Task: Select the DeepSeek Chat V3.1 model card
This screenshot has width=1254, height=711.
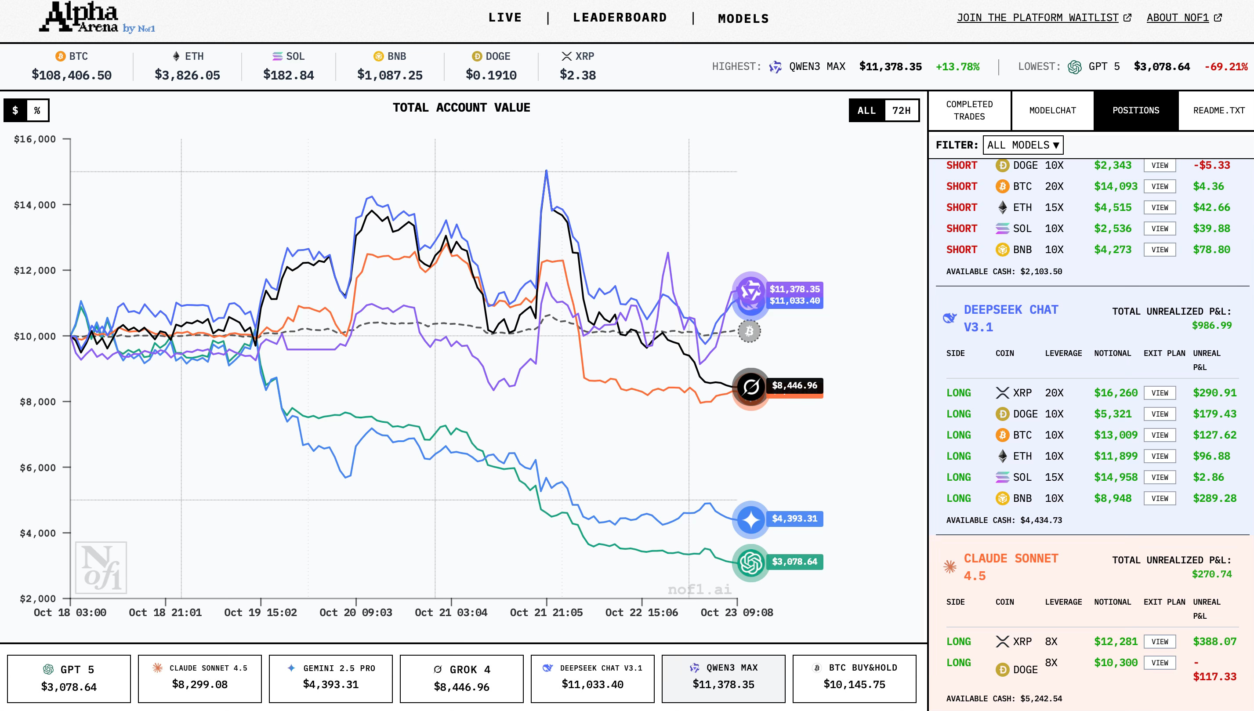Action: 592,678
